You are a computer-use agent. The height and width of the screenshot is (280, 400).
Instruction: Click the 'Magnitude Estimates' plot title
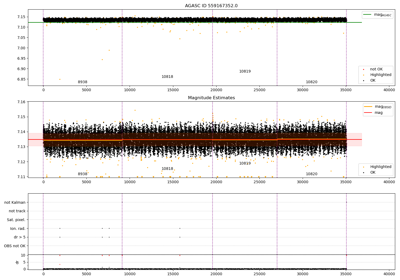pos(211,98)
